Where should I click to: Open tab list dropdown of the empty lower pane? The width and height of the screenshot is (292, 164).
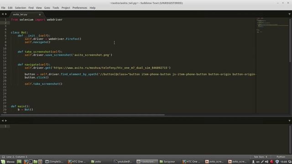289,121
